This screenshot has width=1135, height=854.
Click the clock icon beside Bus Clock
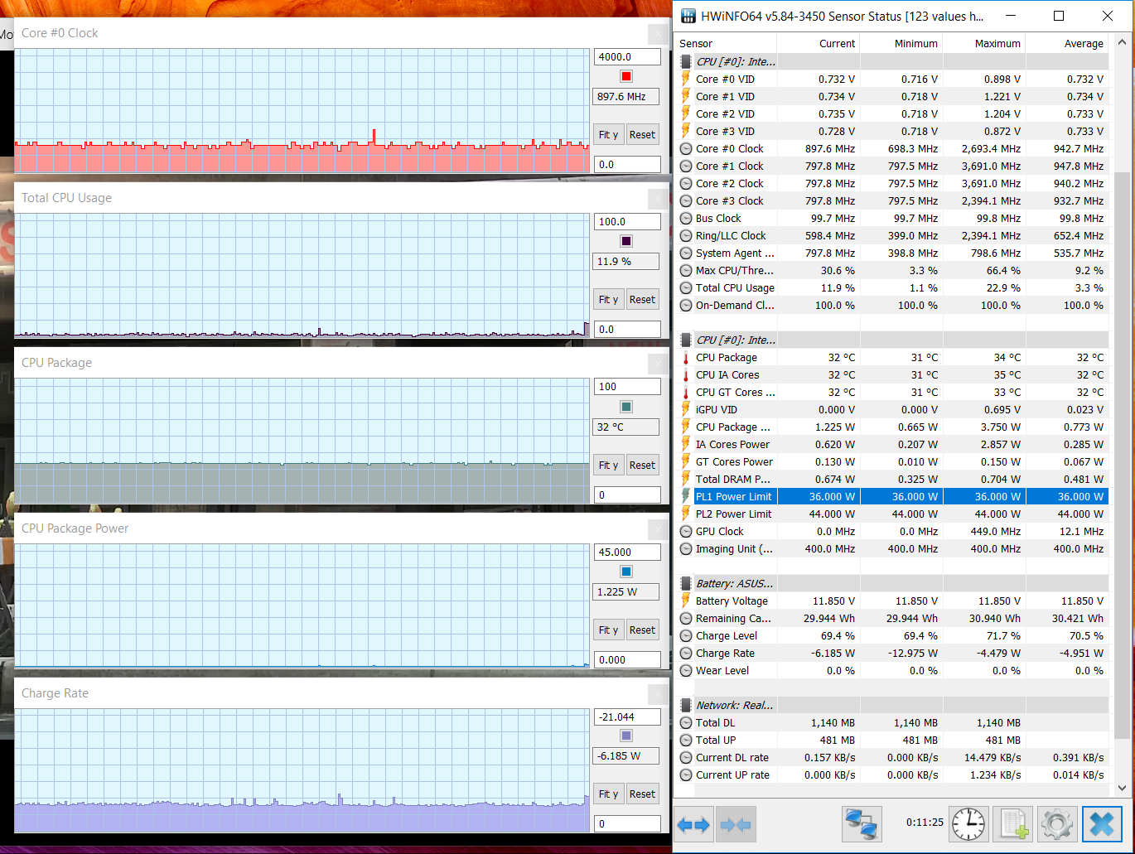coord(686,219)
